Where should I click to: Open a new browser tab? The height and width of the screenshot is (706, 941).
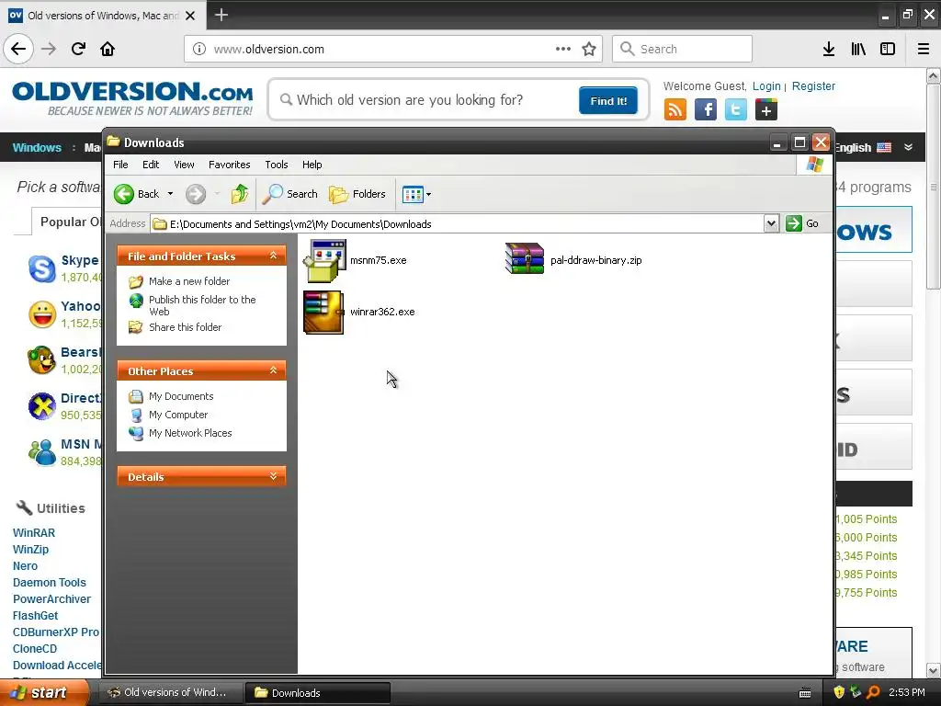tap(221, 15)
